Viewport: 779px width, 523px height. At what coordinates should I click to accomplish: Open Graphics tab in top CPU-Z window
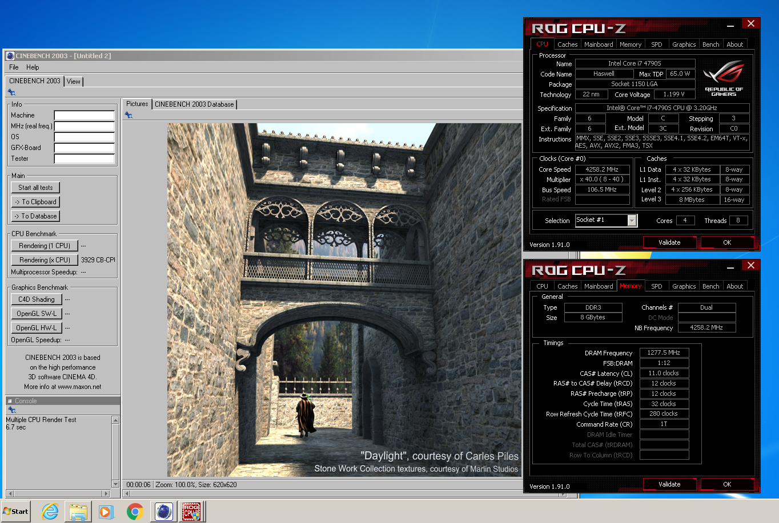tap(684, 44)
